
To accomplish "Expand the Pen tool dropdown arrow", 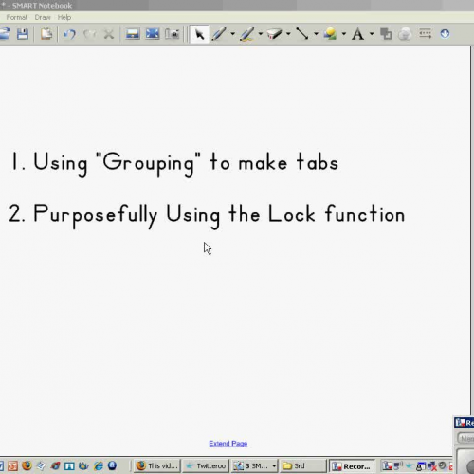I will (x=232, y=34).
